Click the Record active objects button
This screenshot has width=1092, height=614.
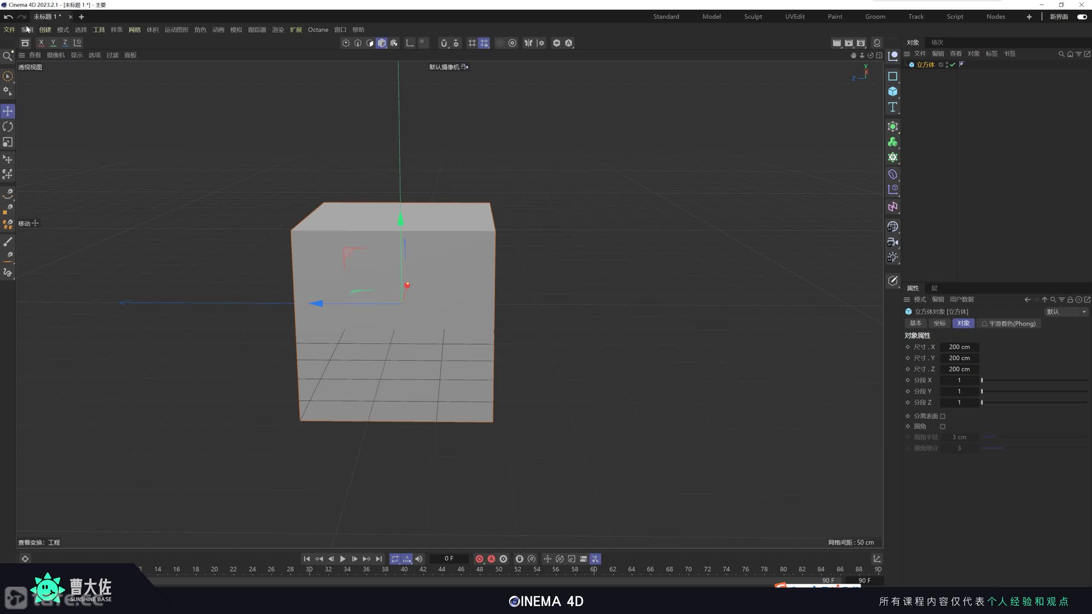[x=479, y=559]
